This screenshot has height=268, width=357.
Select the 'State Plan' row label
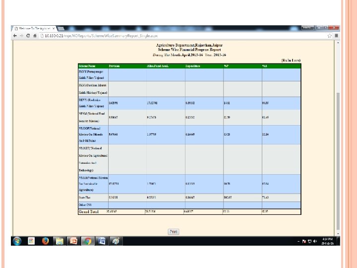pos(85,198)
